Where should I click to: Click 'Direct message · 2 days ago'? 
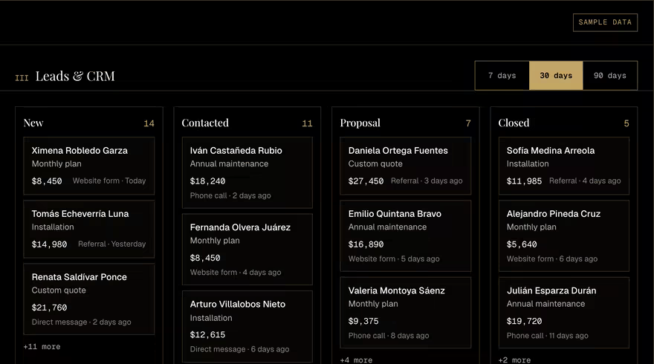coord(81,322)
